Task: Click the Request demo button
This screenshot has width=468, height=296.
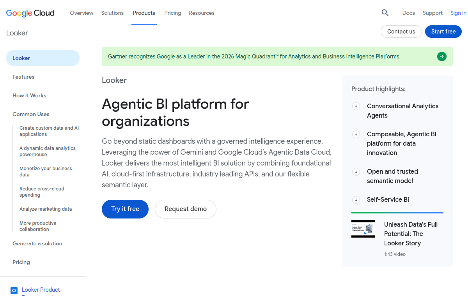Action: 186,209
